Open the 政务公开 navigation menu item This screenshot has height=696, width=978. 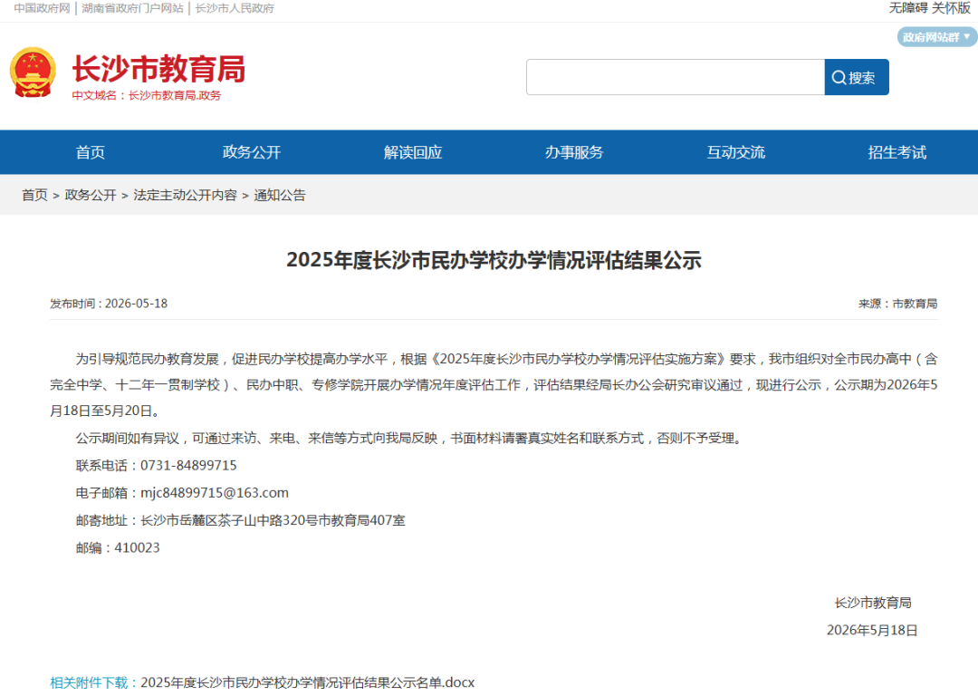click(x=252, y=152)
